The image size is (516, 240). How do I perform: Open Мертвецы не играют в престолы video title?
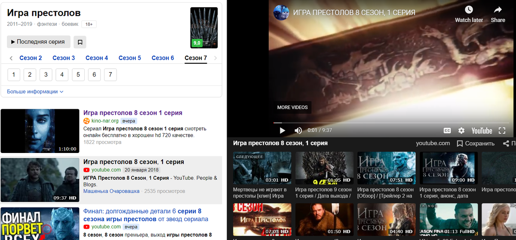coord(260,192)
